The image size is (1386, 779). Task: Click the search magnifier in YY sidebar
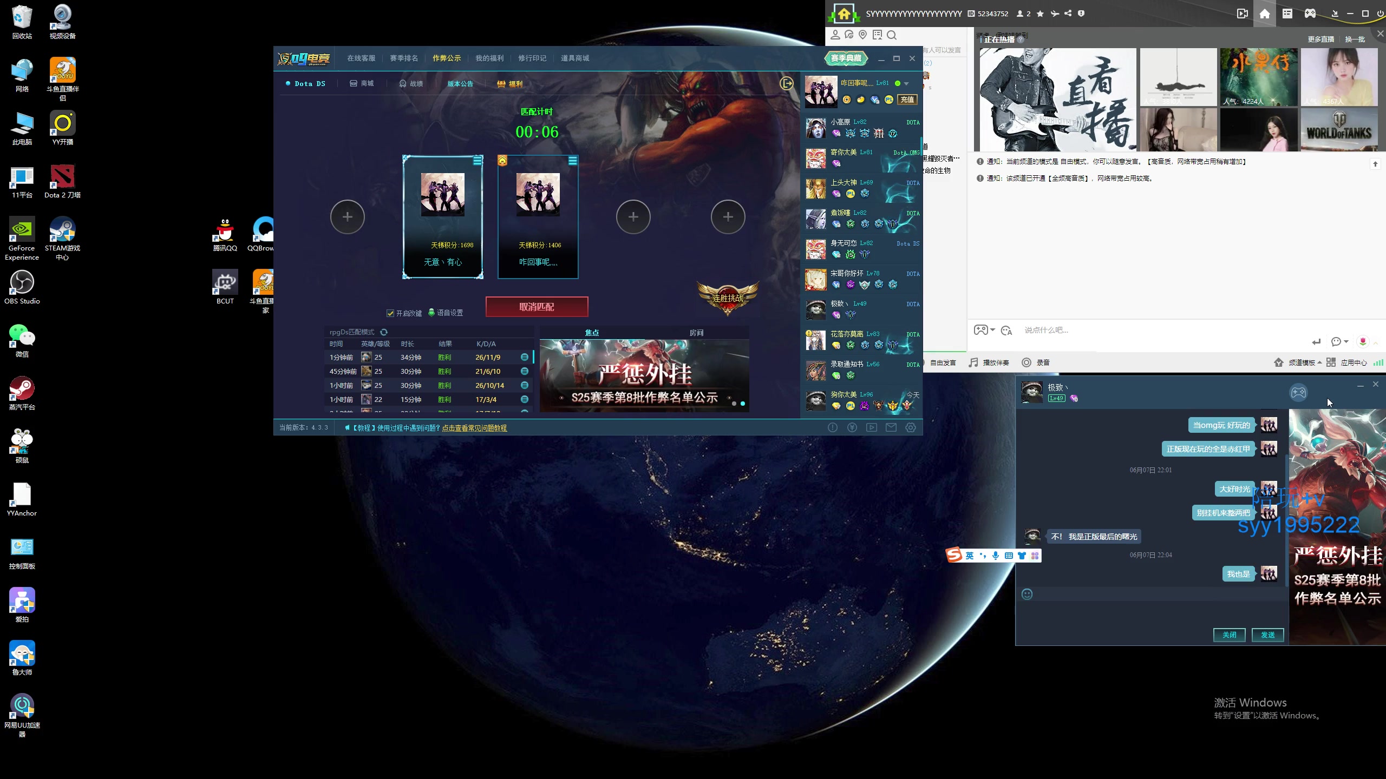[892, 35]
